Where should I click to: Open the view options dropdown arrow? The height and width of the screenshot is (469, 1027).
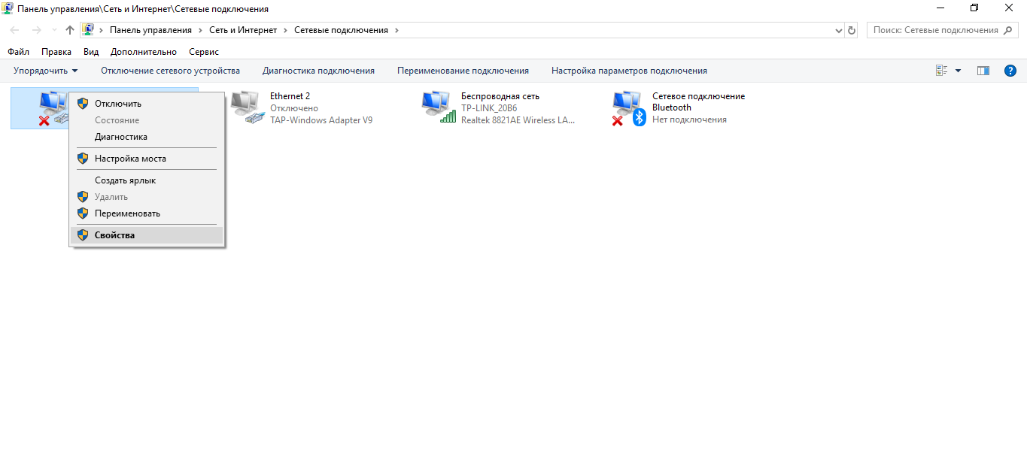[x=958, y=71]
